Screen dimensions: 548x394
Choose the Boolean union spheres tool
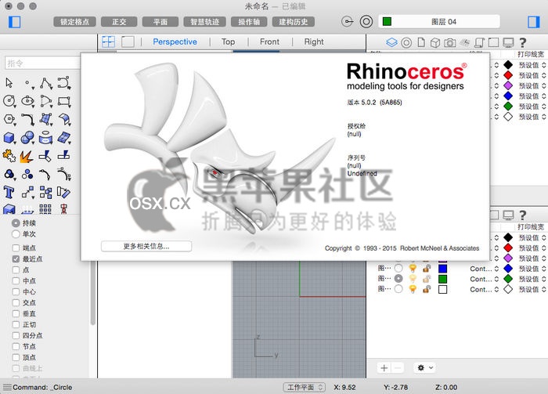pyautogui.click(x=27, y=138)
